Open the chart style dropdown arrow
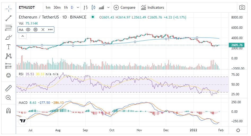 pos(108,7)
